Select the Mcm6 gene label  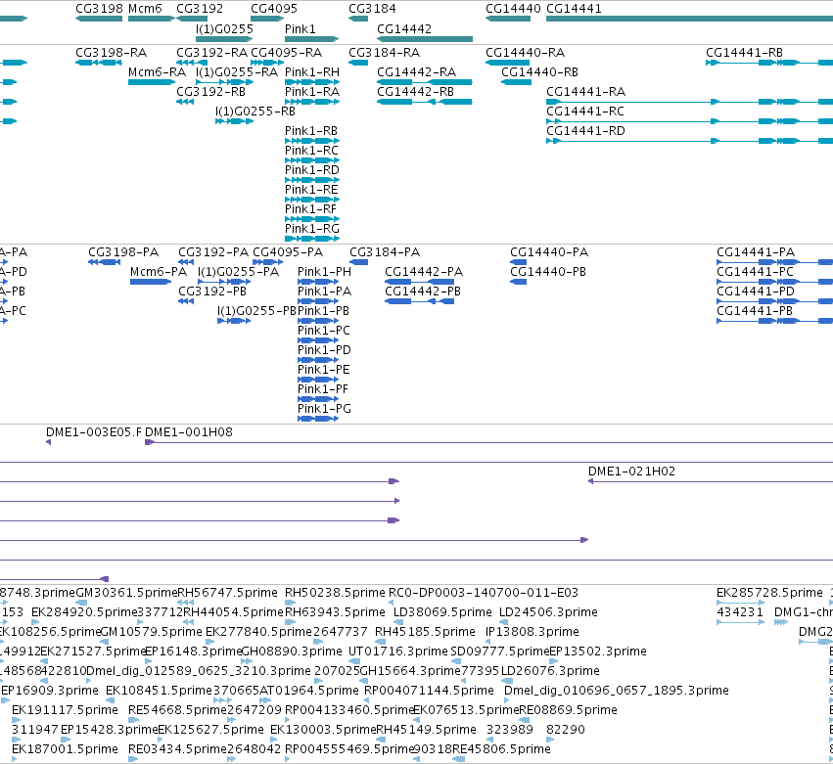(x=145, y=9)
